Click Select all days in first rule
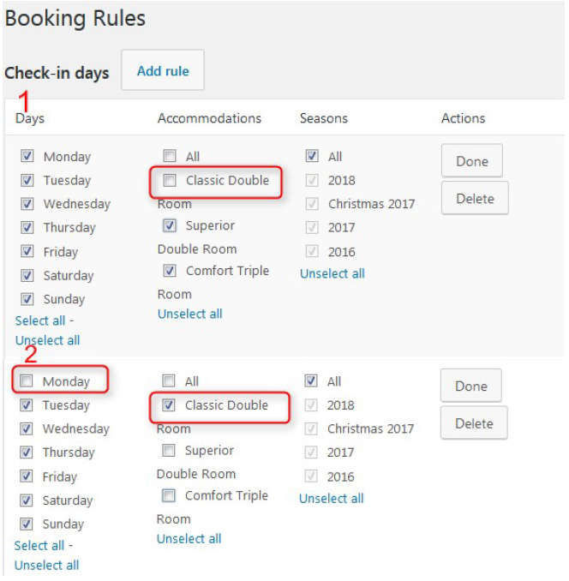This screenshot has width=569, height=581. [39, 320]
